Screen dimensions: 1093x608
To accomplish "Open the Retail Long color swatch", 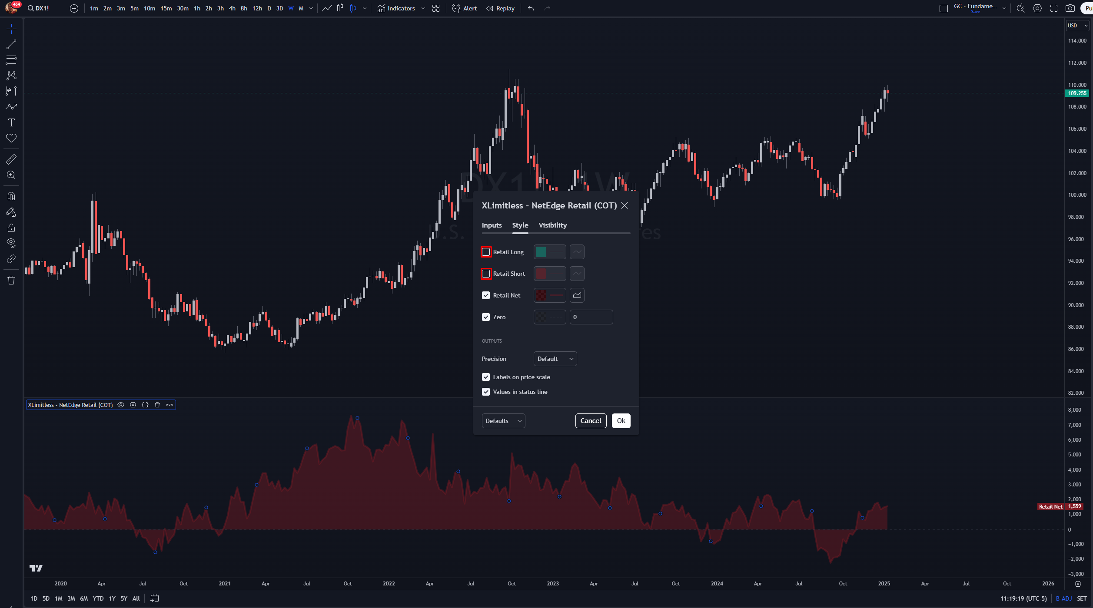I will (x=541, y=252).
